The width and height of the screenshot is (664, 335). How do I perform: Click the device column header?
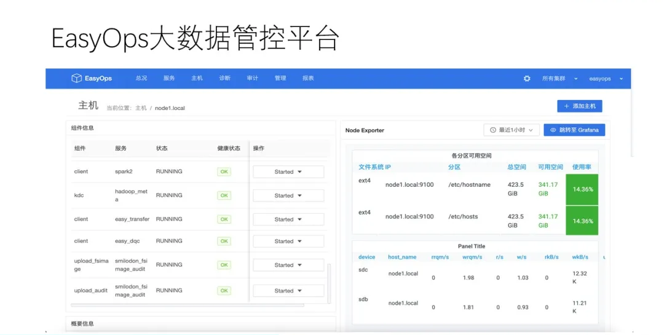point(366,257)
